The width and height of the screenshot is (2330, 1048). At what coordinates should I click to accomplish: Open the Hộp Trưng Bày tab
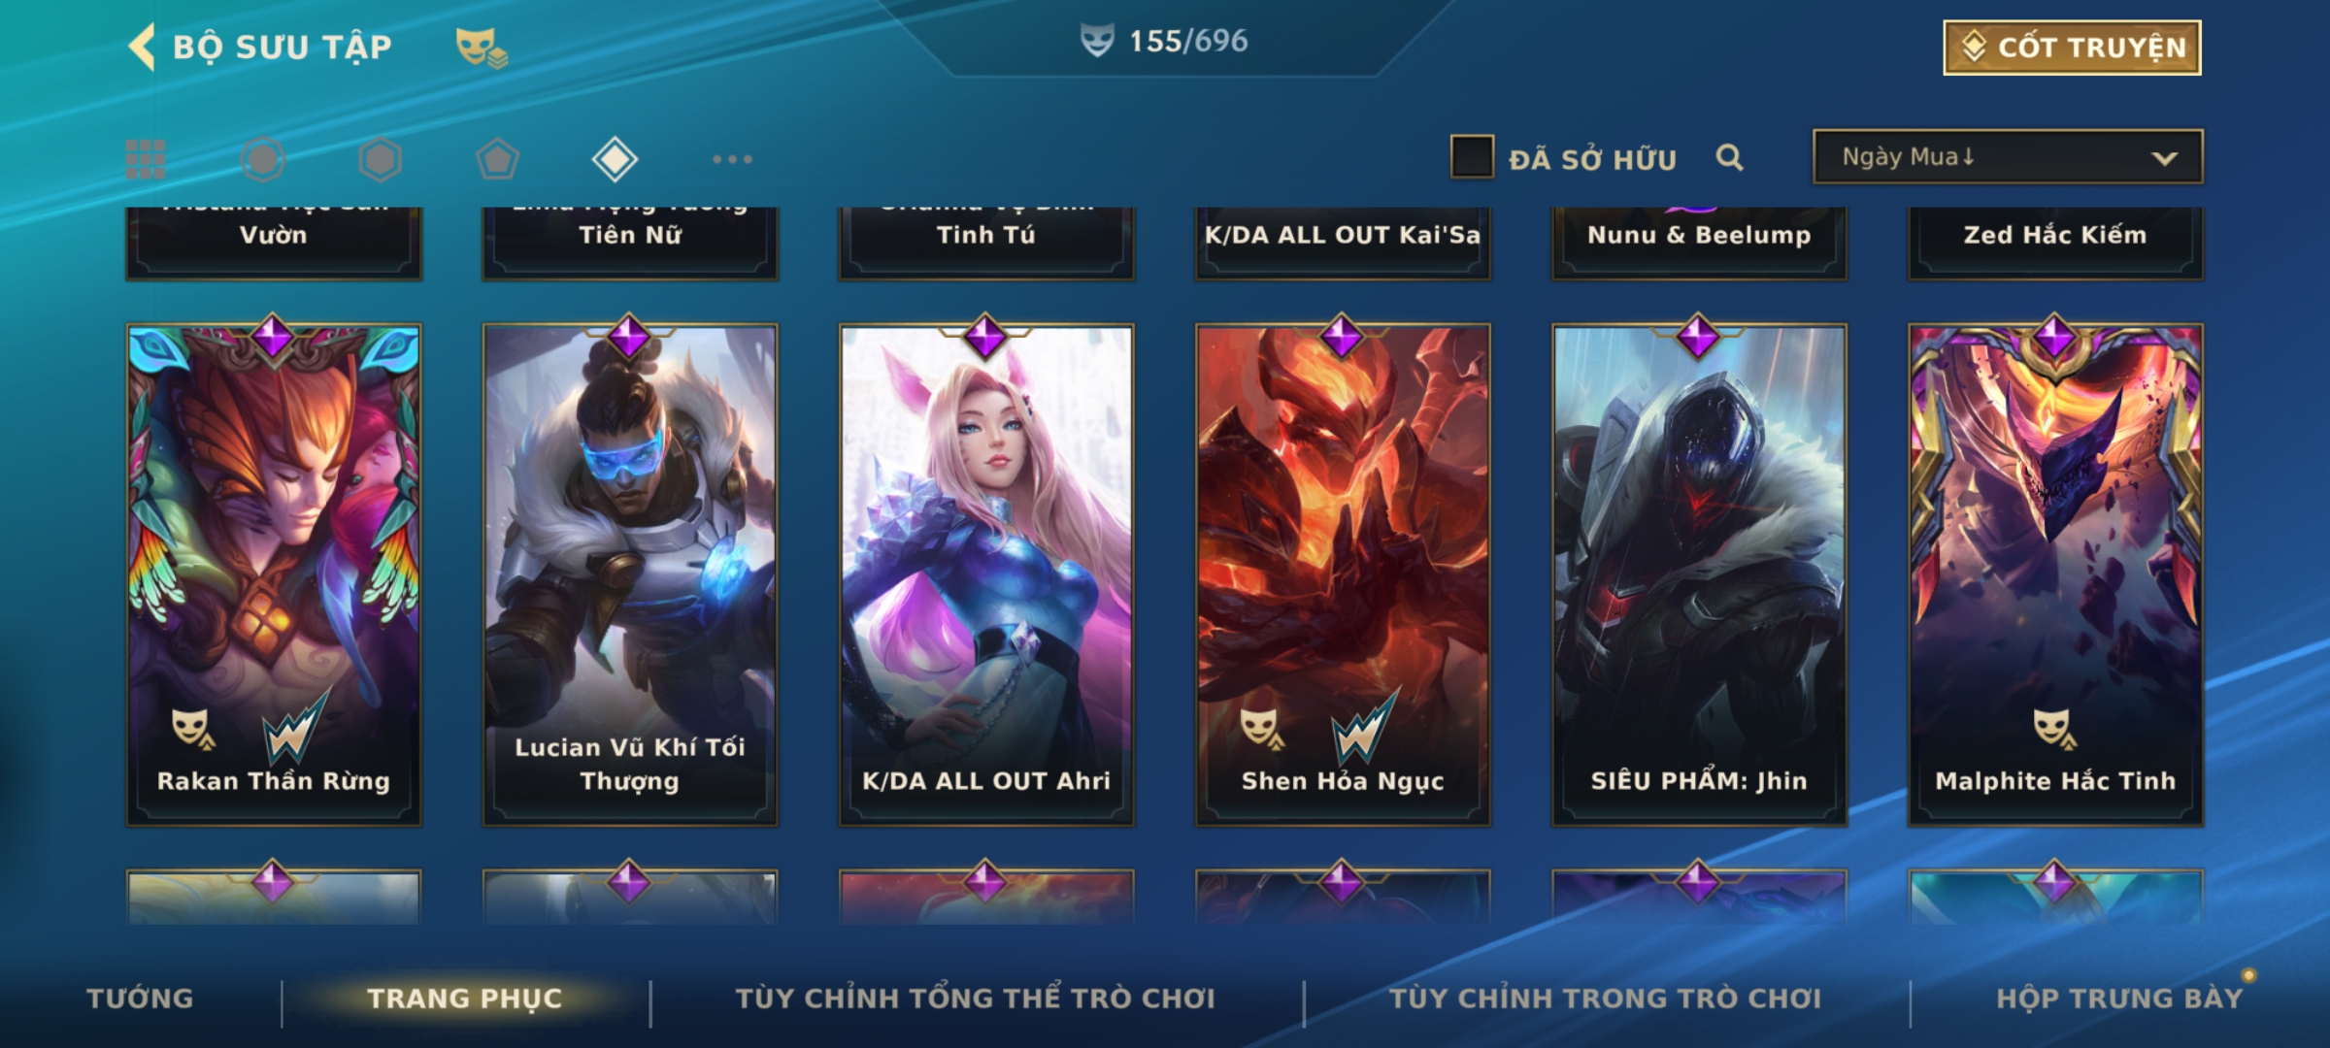click(2119, 999)
